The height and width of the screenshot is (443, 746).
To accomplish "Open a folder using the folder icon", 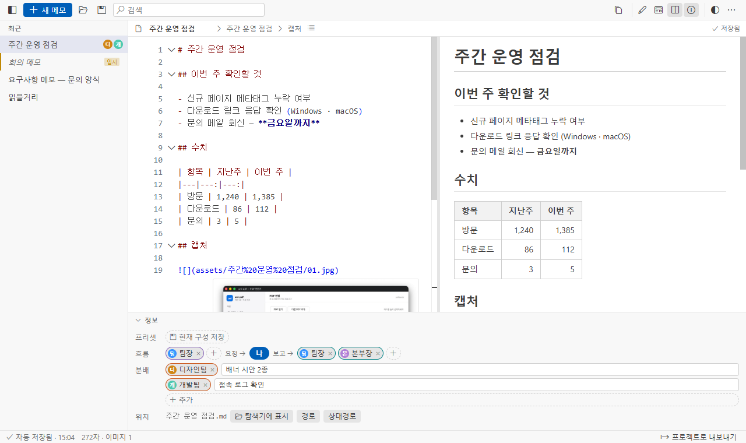I will coord(83,10).
